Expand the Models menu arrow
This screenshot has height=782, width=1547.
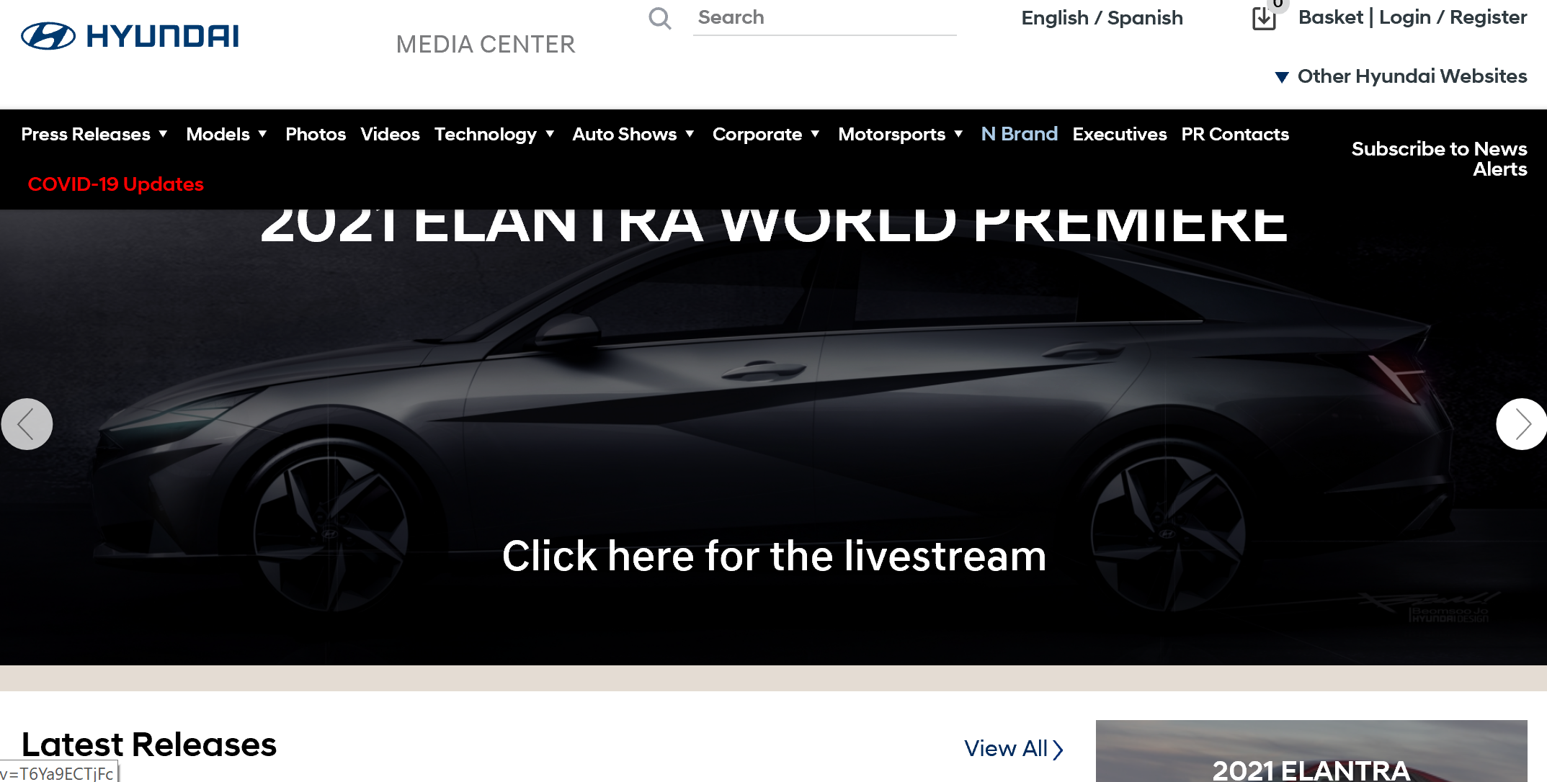(263, 134)
